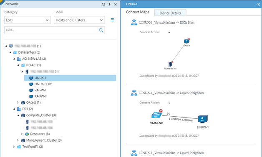Image resolution: width=262 pixels, height=157 pixels.
Task: Switch to the Context Maps tab
Action: pyautogui.click(x=138, y=12)
